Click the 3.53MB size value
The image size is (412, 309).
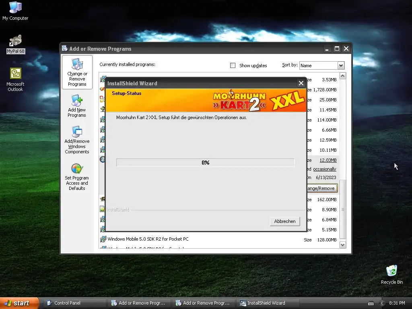click(x=329, y=80)
